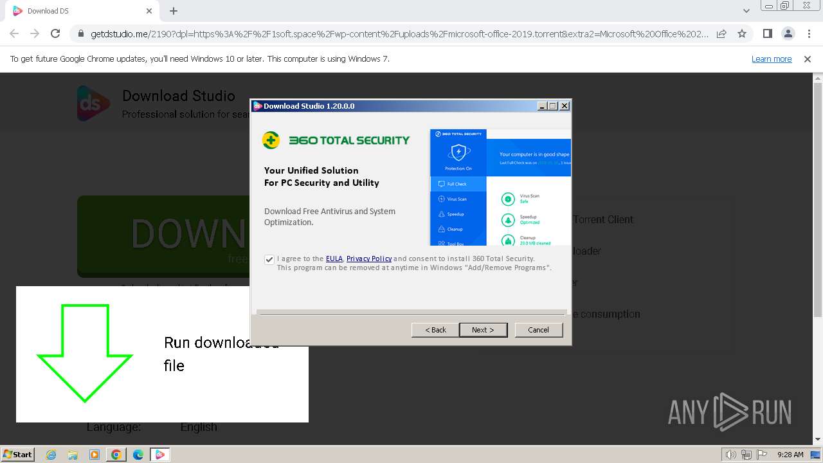The height and width of the screenshot is (463, 823).
Task: Click the green DOWNLOAD button on page
Action: (x=164, y=237)
